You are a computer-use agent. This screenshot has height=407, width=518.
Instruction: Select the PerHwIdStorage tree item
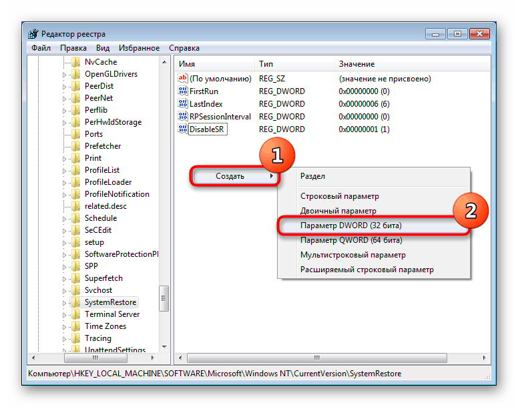pyautogui.click(x=113, y=122)
